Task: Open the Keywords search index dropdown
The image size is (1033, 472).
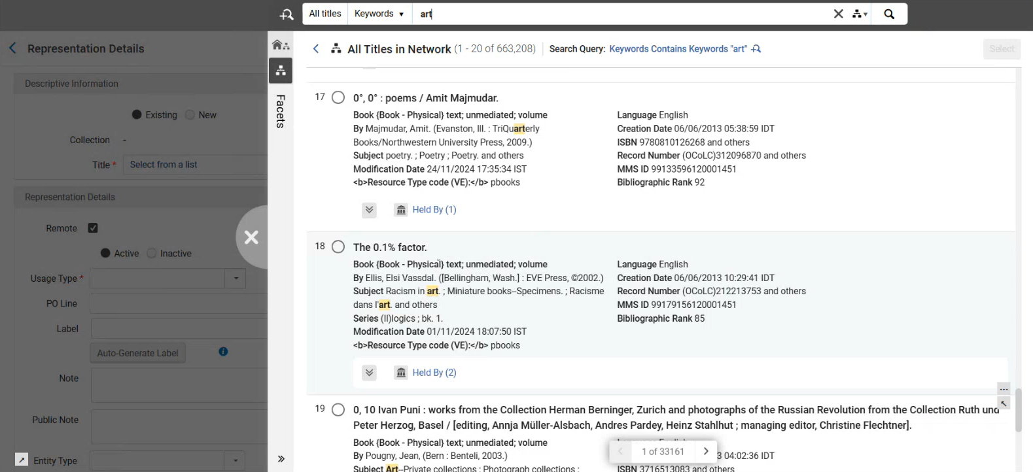Action: coord(379,14)
